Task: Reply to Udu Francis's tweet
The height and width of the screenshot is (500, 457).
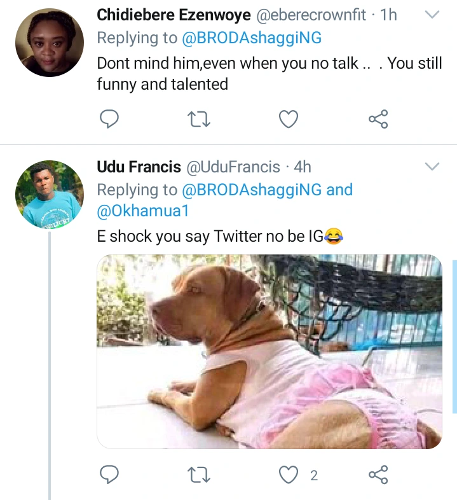Action: [x=110, y=474]
